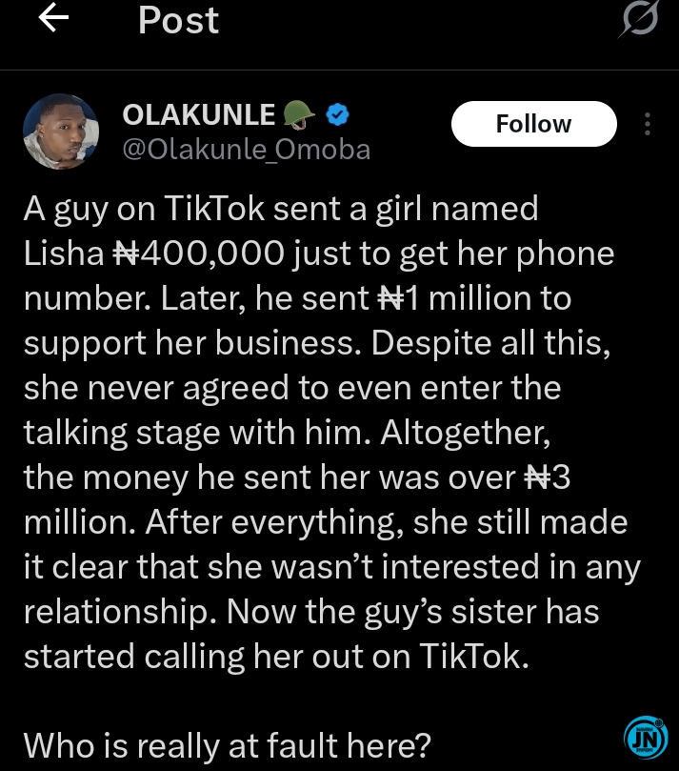The height and width of the screenshot is (771, 679).
Task: Click the JN watermark logo
Action: [x=645, y=738]
